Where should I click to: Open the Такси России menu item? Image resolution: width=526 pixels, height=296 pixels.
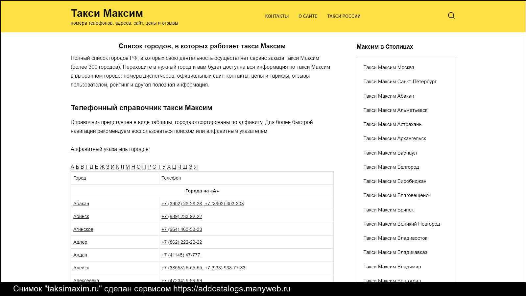point(344,16)
